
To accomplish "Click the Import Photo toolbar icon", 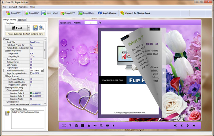I will point(80,13).
